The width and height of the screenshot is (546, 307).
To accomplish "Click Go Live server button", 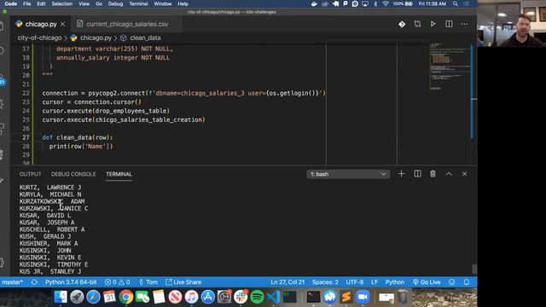I will [427, 282].
